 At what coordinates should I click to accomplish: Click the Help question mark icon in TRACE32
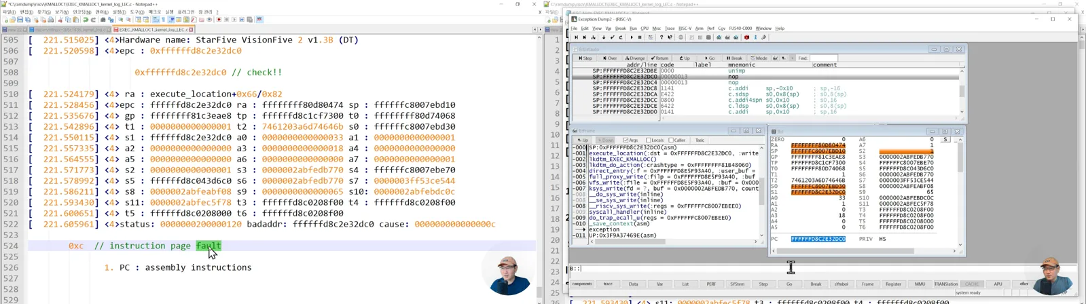point(662,37)
